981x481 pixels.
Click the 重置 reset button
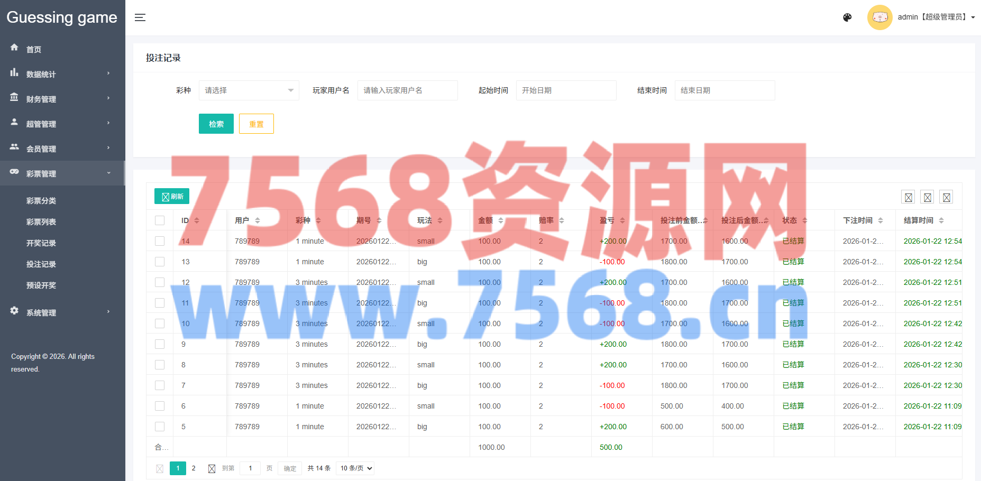tap(256, 124)
